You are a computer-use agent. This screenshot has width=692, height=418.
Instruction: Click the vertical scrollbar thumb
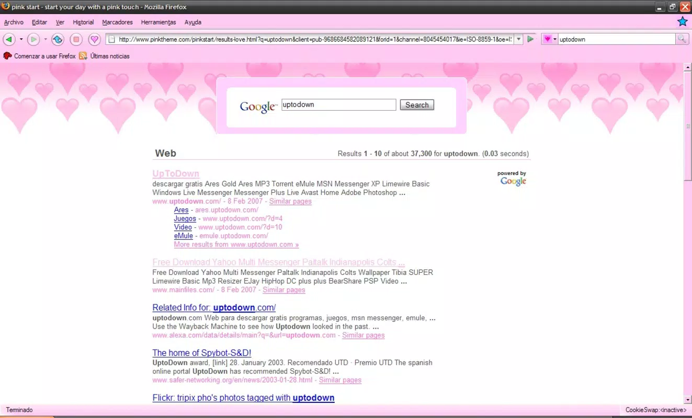(x=688, y=126)
